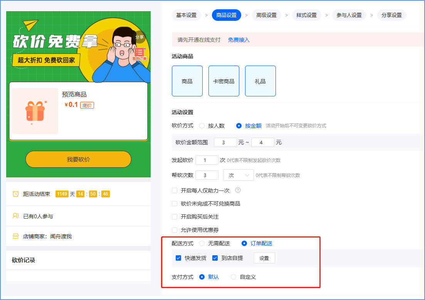425x300 pixels.
Task: Choose 无需配送 delivery option
Action: click(202, 243)
